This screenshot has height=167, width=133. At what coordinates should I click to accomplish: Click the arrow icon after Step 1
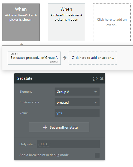(x=64, y=58)
